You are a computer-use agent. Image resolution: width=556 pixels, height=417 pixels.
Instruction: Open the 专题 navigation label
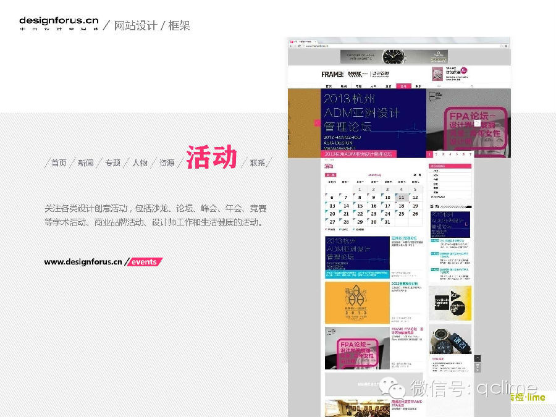click(x=113, y=162)
